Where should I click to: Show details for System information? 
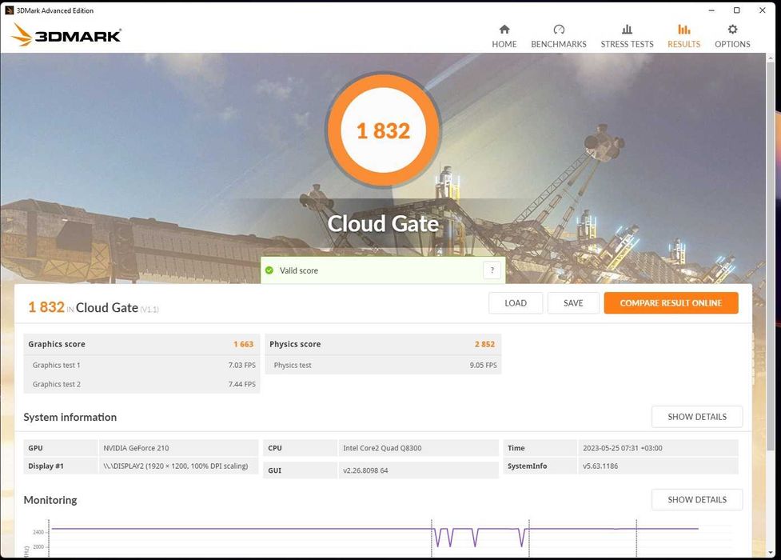[x=696, y=416]
